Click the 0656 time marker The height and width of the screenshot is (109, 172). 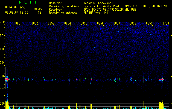pos(100,23)
